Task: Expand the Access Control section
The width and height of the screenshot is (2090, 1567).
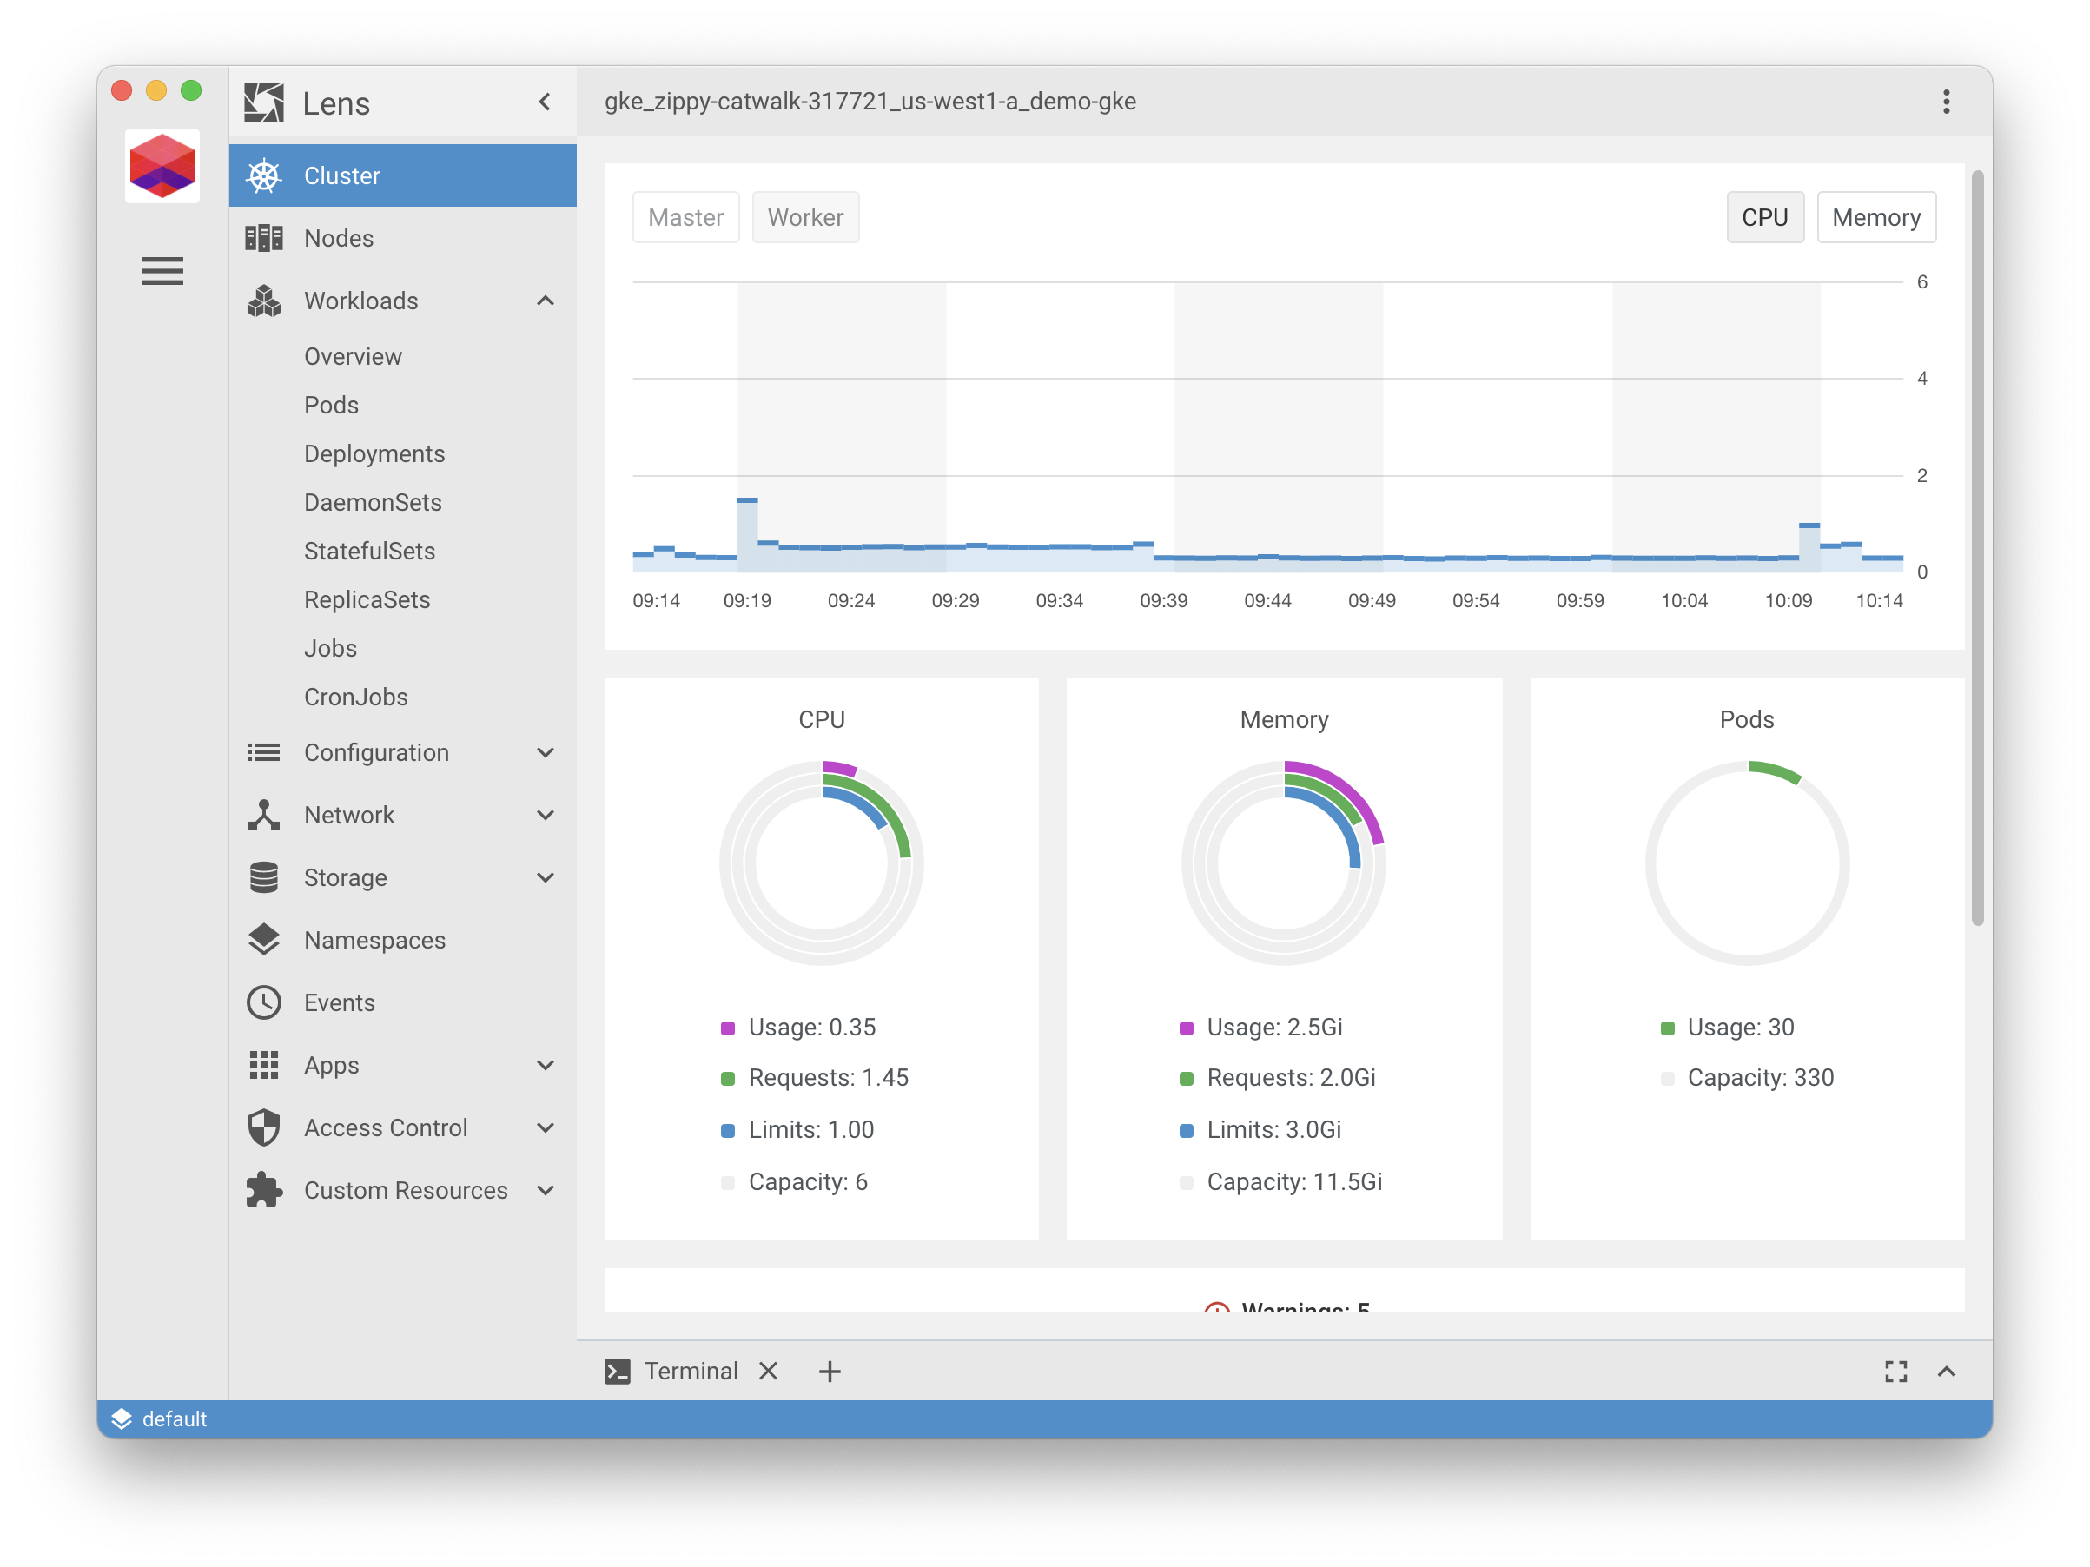Action: [x=546, y=1127]
